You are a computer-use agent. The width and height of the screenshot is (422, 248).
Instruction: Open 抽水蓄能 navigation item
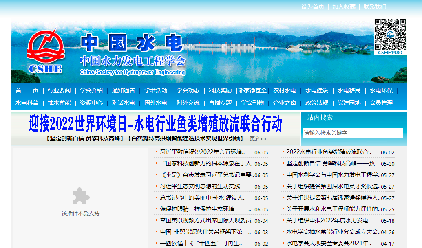tap(59, 103)
